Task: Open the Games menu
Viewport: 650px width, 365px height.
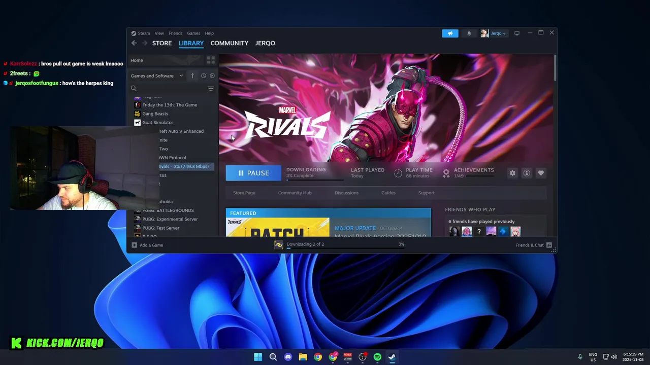Action: [x=193, y=33]
